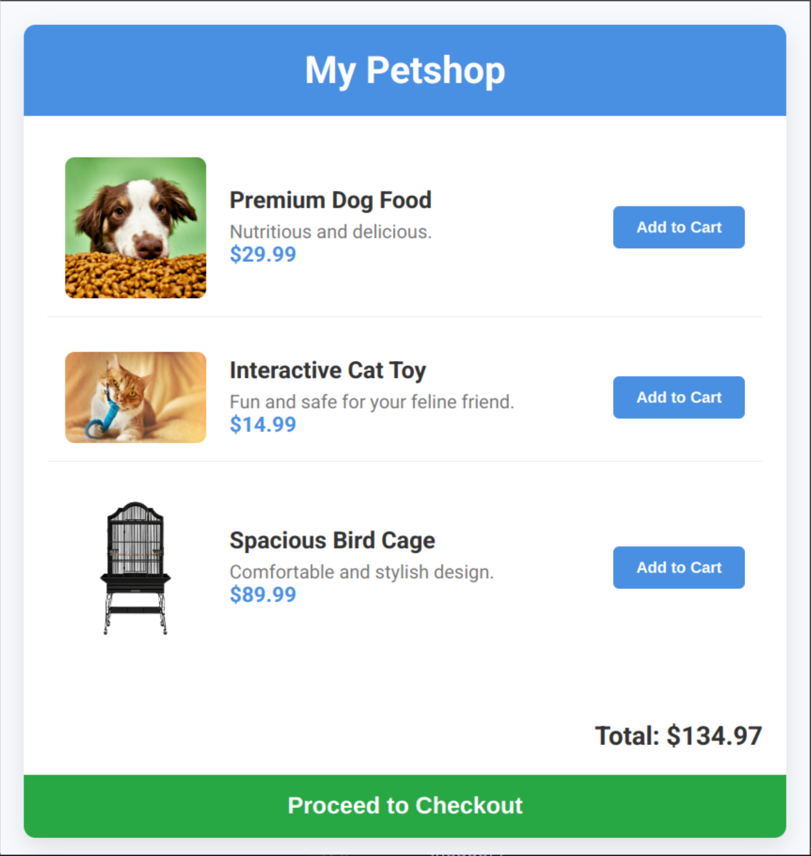The width and height of the screenshot is (811, 856).
Task: Click the "Comfortable and stylish design." description
Action: pos(362,572)
